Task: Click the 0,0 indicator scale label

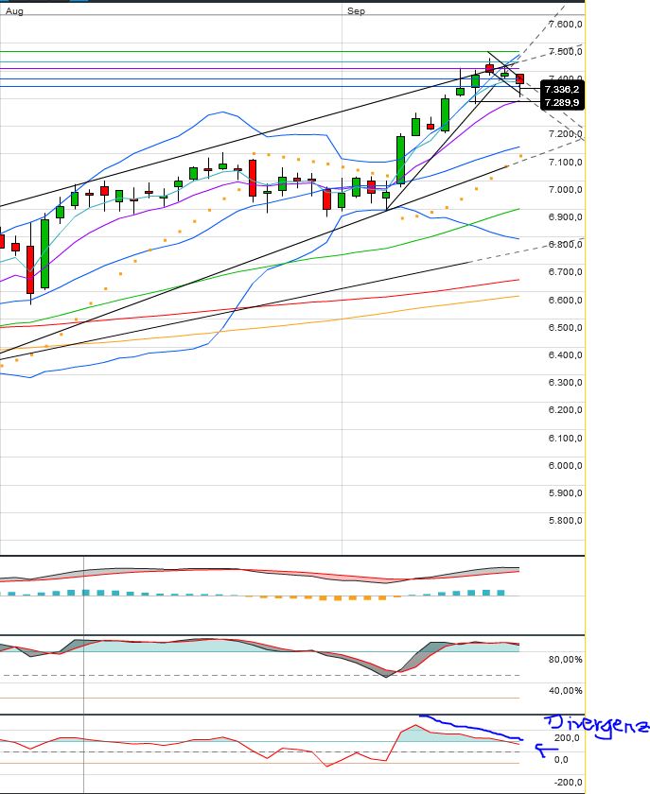Action: coord(561,760)
